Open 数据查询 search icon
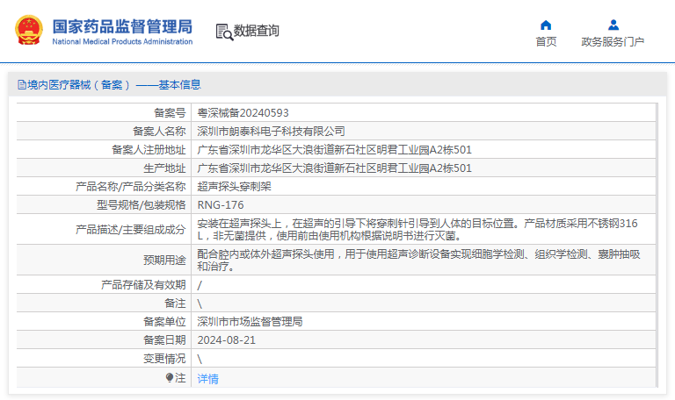 coord(224,32)
